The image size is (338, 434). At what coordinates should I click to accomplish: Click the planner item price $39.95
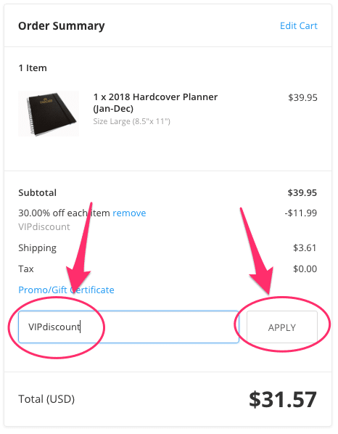pyautogui.click(x=302, y=97)
